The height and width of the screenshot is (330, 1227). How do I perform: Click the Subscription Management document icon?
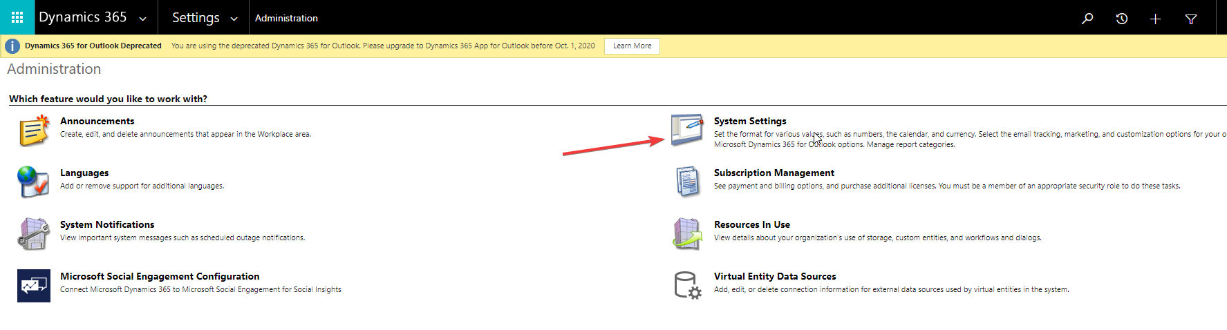point(688,182)
